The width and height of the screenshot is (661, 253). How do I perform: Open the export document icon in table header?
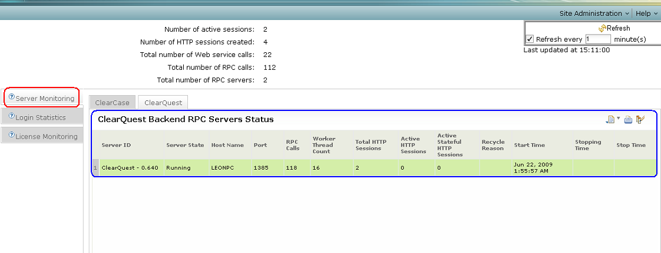click(x=611, y=120)
